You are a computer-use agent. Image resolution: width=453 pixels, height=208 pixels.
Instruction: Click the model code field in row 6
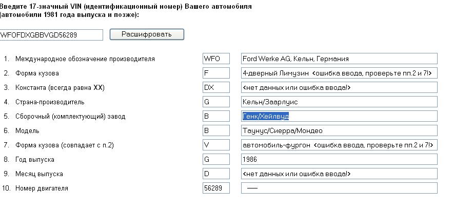216,131
